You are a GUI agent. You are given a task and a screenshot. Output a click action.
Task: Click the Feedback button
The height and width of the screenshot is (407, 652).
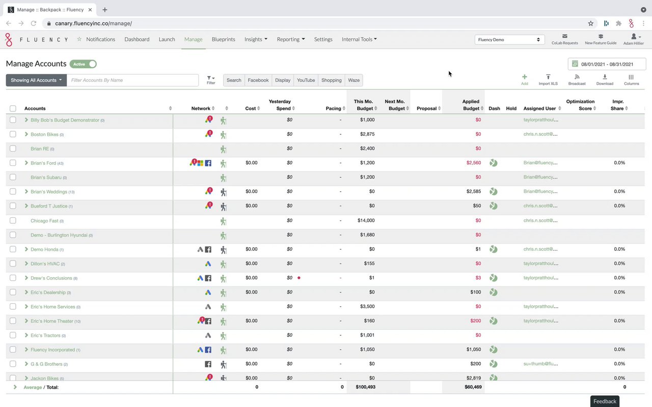point(605,401)
